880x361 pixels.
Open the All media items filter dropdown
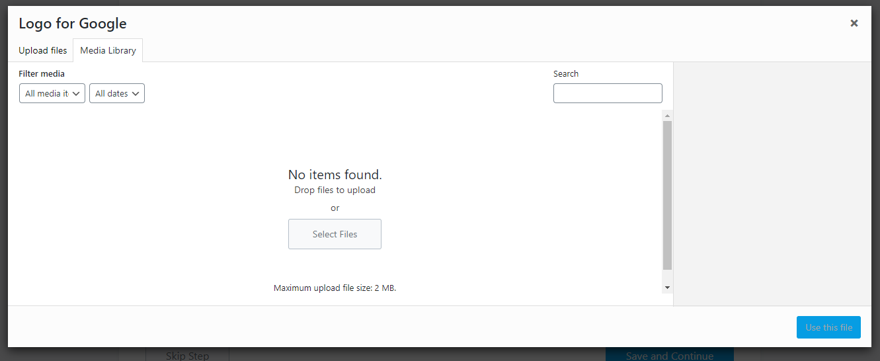pos(52,93)
